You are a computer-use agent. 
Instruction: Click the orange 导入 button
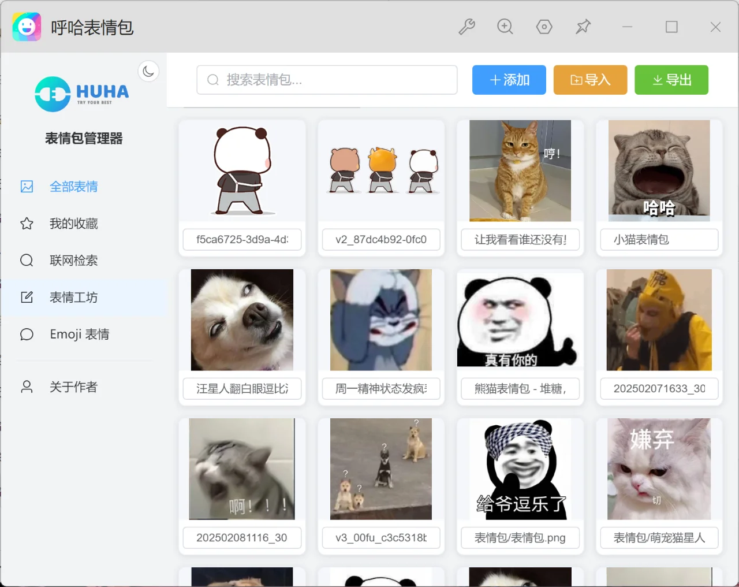pyautogui.click(x=590, y=80)
